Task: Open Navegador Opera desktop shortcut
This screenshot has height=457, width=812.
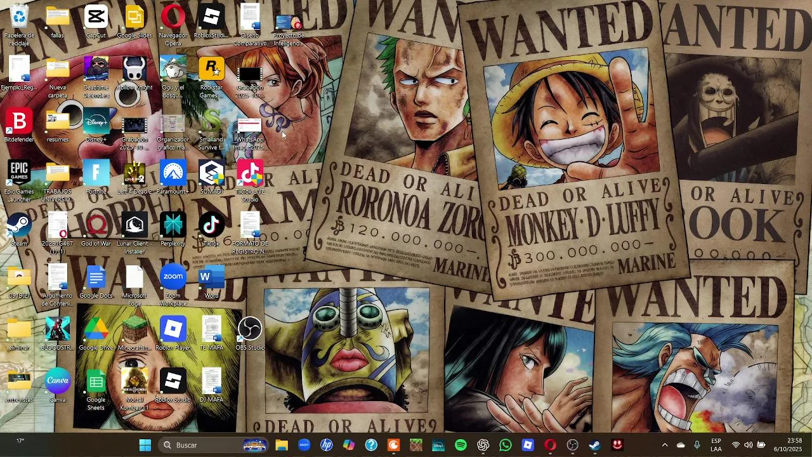Action: [173, 24]
